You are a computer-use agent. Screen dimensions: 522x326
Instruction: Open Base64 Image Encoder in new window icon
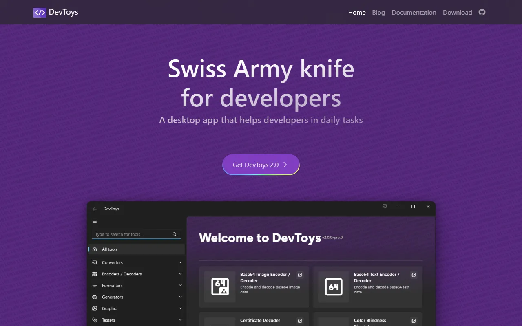click(300, 275)
